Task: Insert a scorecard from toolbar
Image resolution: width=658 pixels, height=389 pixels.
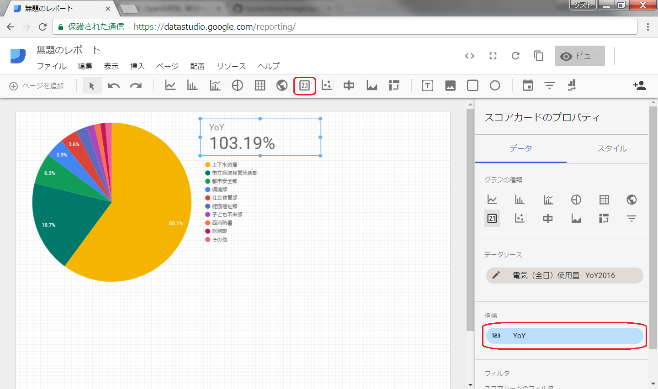Action: [x=304, y=85]
